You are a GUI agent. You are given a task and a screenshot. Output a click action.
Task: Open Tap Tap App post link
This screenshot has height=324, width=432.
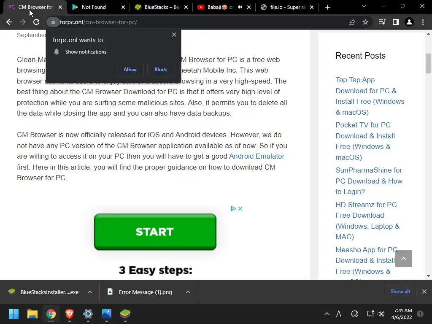coord(370,96)
